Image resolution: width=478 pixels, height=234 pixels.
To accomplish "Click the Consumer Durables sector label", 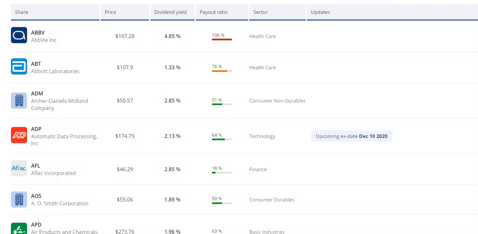I will click(272, 200).
